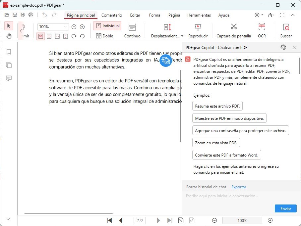Choose the fit page view icon
This screenshot has width=301, height=226.
(49, 36)
